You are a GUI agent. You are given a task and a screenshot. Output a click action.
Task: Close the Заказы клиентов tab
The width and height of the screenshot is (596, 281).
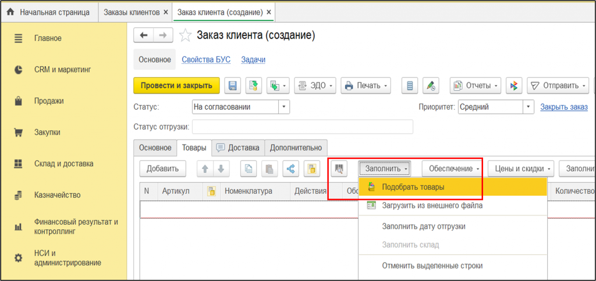[165, 12]
